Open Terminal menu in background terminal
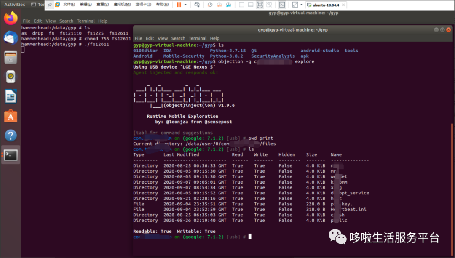The height and width of the screenshot is (258, 455). (x=86, y=21)
